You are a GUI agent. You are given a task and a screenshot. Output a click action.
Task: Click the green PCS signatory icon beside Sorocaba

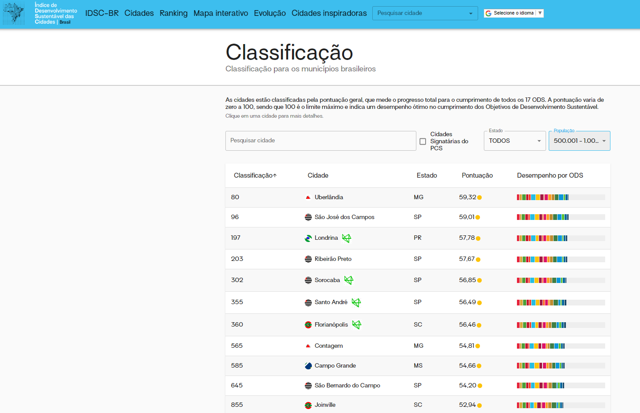point(348,280)
